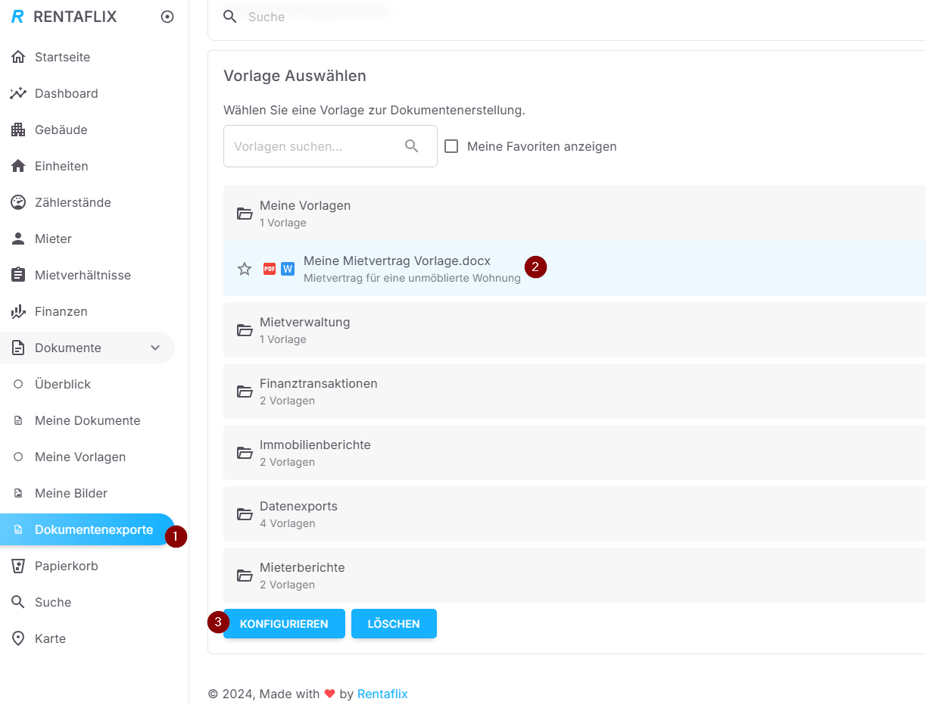
Task: Open the Meine Dokumente menu item
Action: (87, 421)
